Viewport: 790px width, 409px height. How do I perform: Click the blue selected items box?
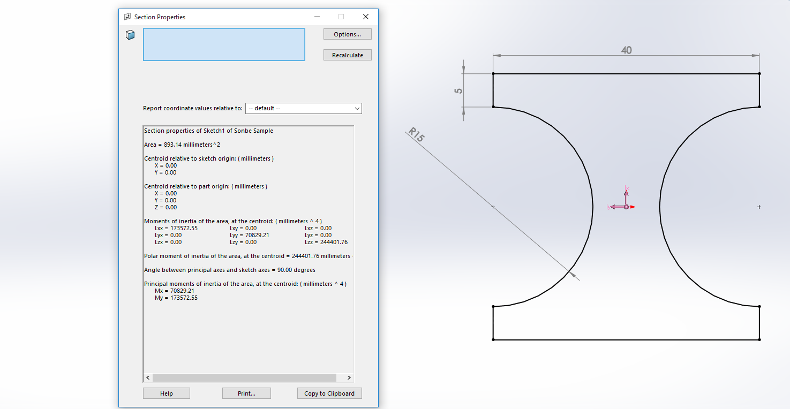click(x=224, y=44)
